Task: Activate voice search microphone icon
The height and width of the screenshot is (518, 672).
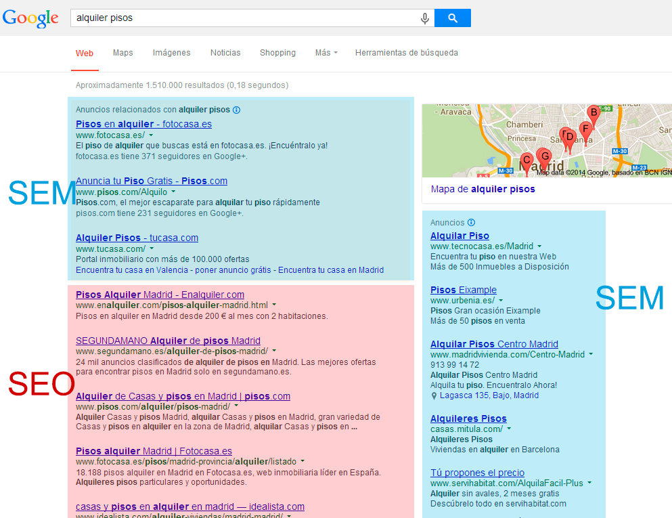Action: [425, 18]
